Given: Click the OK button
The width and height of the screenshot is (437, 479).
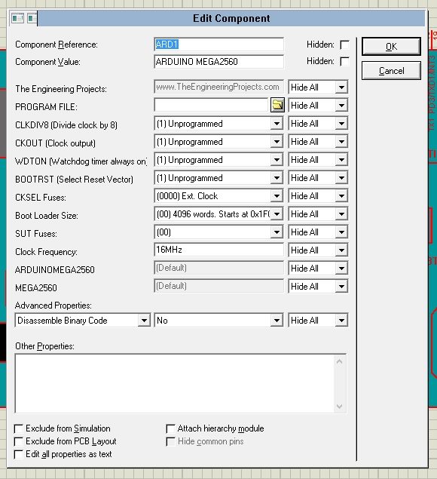Looking at the screenshot, I should coord(391,47).
